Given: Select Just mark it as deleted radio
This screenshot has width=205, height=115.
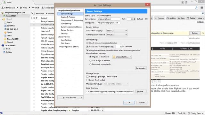Looking at the screenshot, I should 90,61.
